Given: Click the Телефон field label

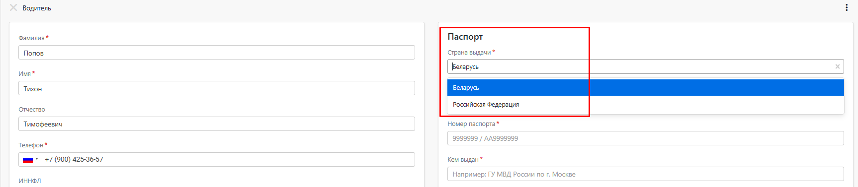Looking at the screenshot, I should [x=31, y=145].
